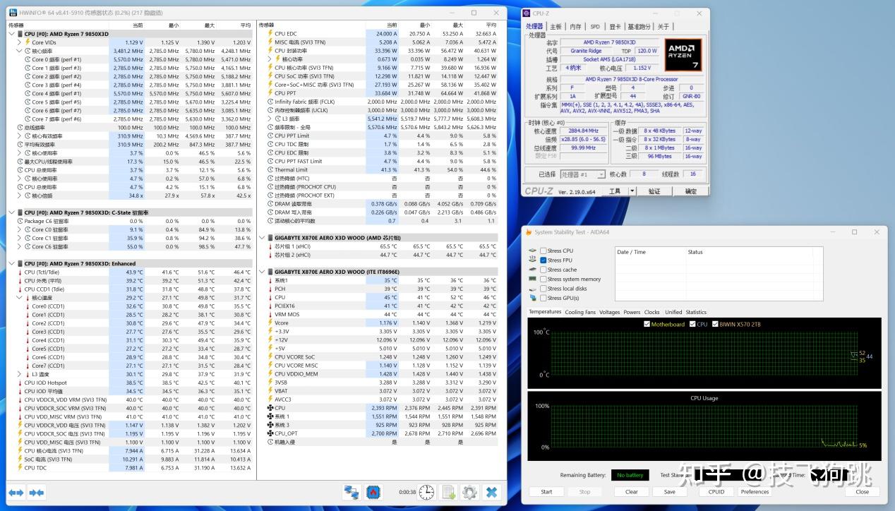Click memory stick icon beside Stress system memory
This screenshot has width=895, height=511.
[x=532, y=279]
